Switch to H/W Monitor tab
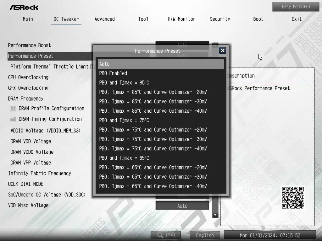This screenshot has height=241, width=322. [181, 19]
